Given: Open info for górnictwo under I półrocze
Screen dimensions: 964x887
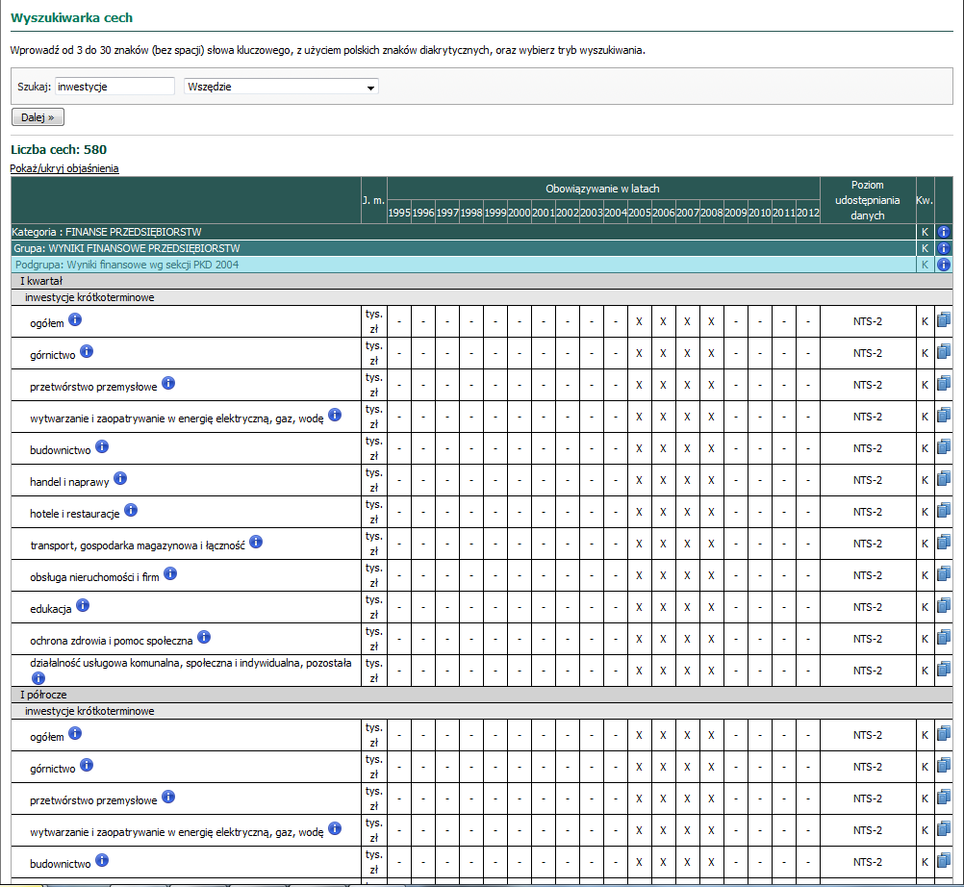Looking at the screenshot, I should [87, 765].
